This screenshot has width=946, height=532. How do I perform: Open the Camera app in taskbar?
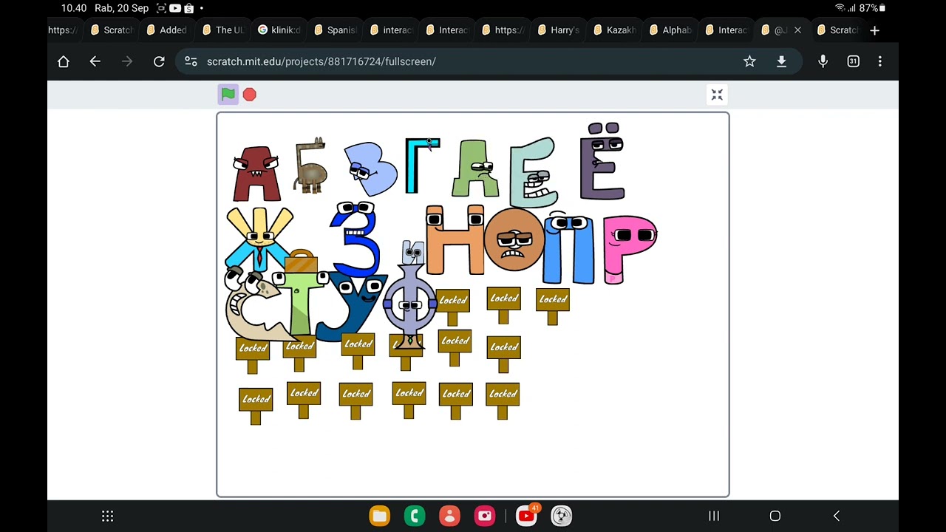point(485,516)
